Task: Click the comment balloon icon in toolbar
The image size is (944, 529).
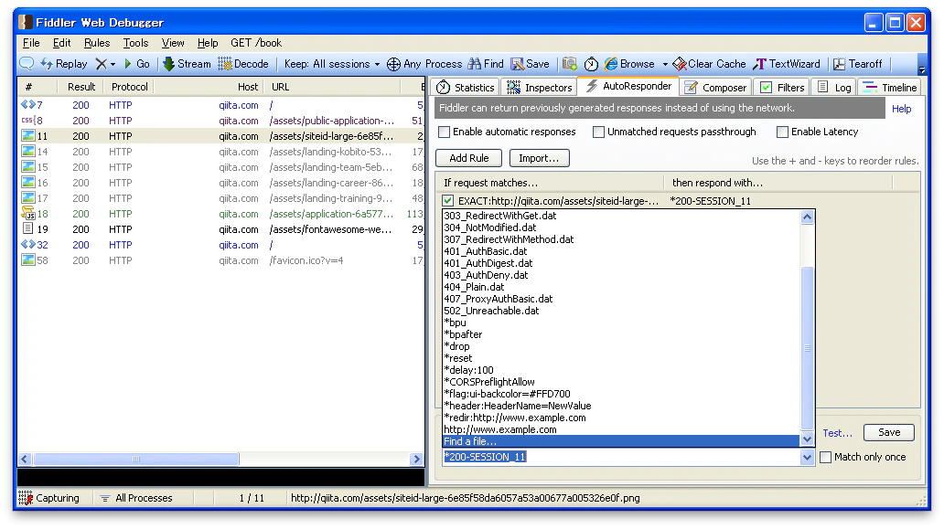Action: point(27,64)
